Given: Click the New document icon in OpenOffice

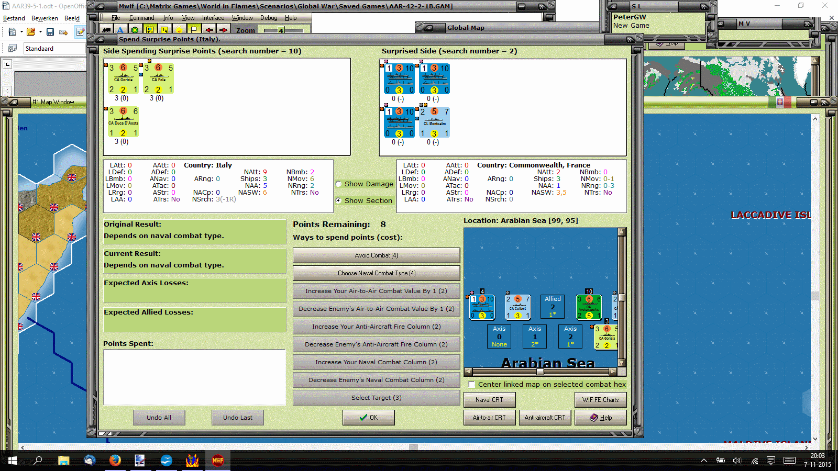Looking at the screenshot, I should click(x=12, y=32).
